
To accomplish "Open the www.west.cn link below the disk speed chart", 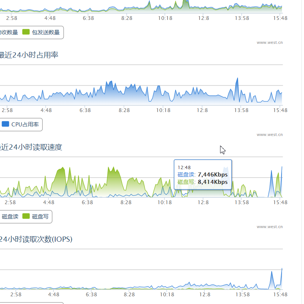I will 269,227.
